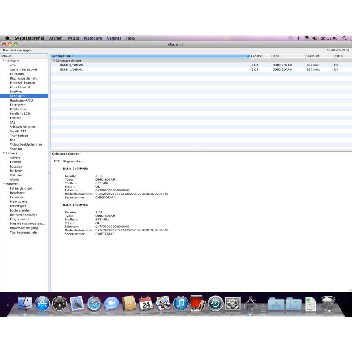Collapse the Hardware section triangle

tap(4, 61)
